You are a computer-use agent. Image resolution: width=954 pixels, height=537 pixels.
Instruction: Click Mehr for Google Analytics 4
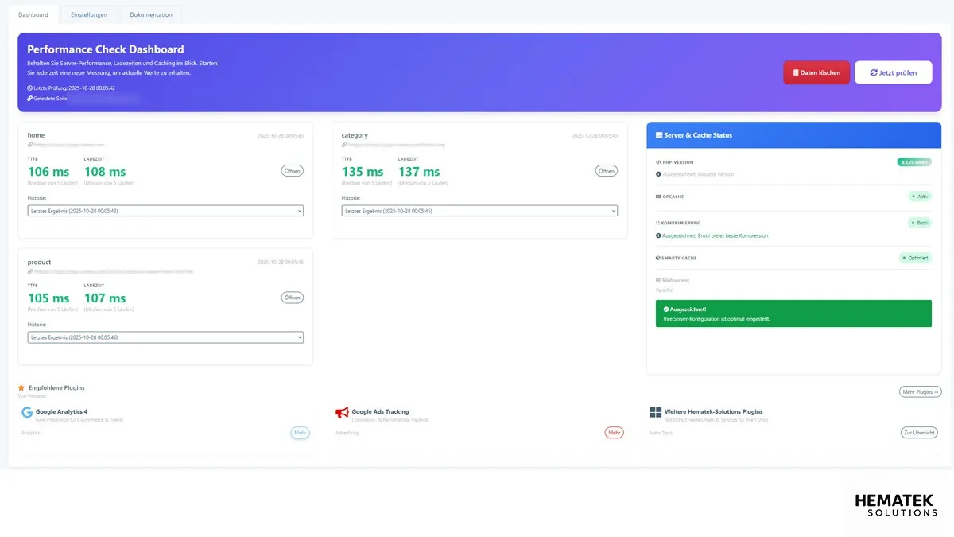click(x=300, y=433)
